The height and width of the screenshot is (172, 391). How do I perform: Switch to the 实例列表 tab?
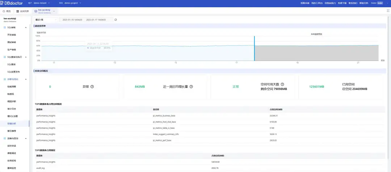(x=23, y=11)
